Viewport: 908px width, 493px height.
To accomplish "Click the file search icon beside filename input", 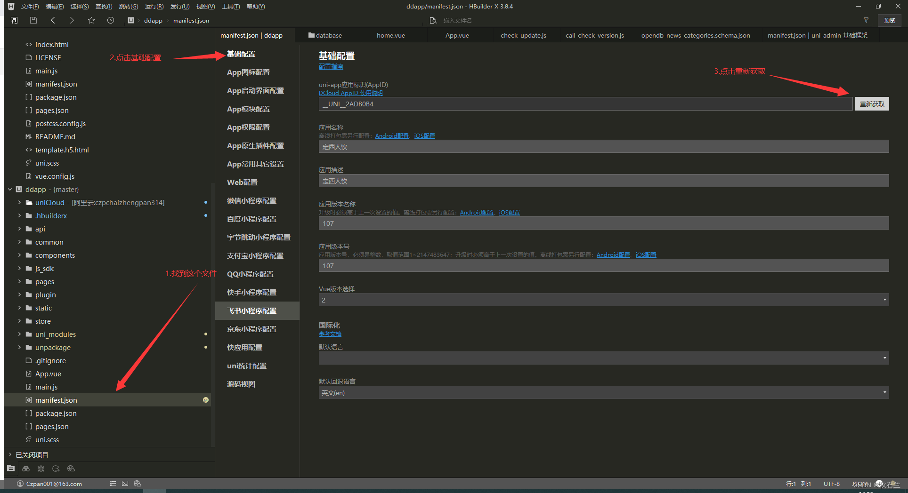I will click(433, 20).
